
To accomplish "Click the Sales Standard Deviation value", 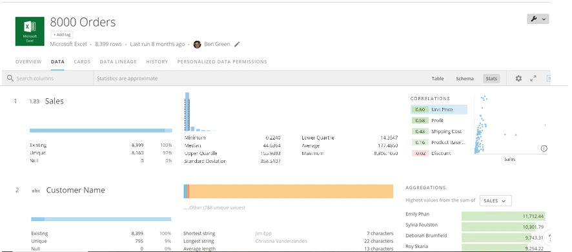I will tap(271, 161).
